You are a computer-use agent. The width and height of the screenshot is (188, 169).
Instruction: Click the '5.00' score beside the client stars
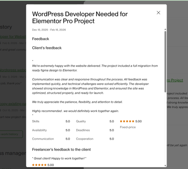click(138, 121)
